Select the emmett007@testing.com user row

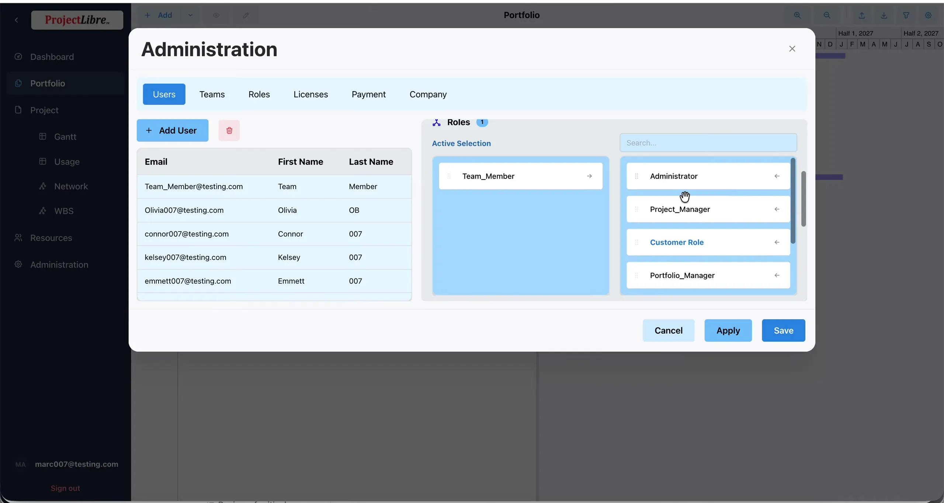(x=274, y=281)
